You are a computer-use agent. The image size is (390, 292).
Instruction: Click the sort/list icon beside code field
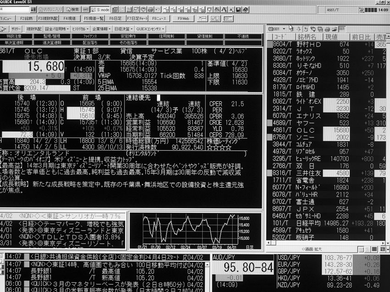tap(33, 10)
